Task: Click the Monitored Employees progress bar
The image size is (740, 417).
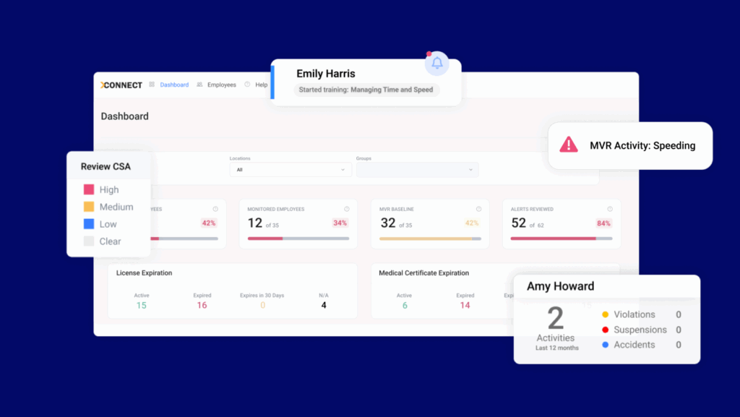Action: [298, 238]
